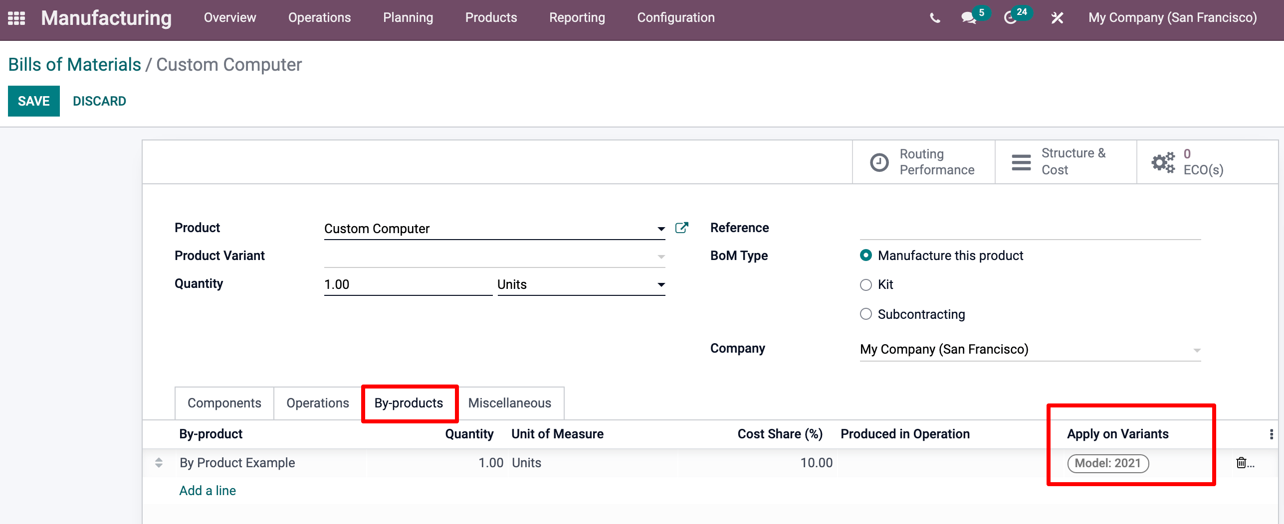
Task: Open the Planning menu
Action: pyautogui.click(x=408, y=18)
